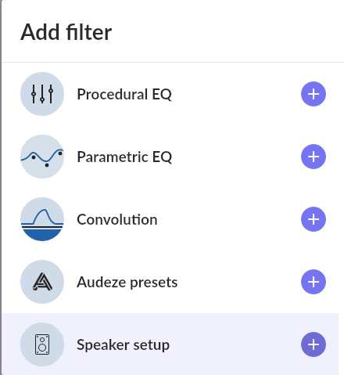Choose the Procedural EQ text label
344x375 pixels.
(x=124, y=94)
